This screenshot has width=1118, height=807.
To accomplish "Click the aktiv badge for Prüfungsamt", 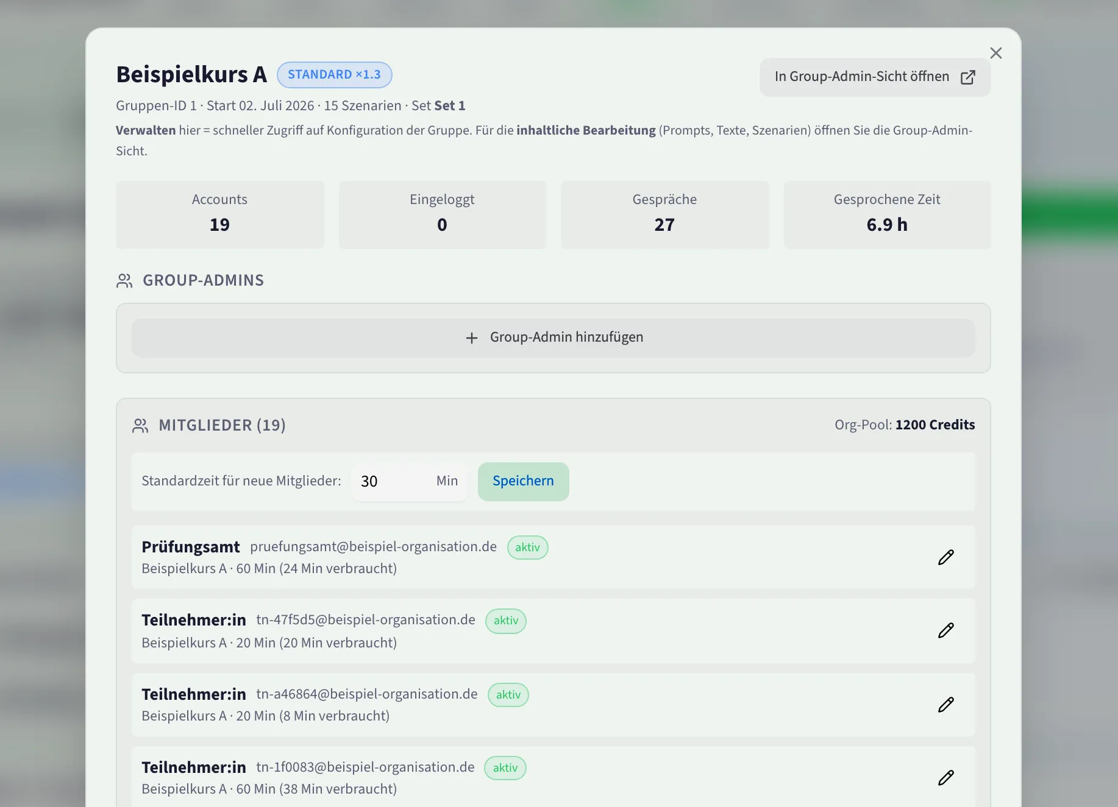I will [527, 547].
